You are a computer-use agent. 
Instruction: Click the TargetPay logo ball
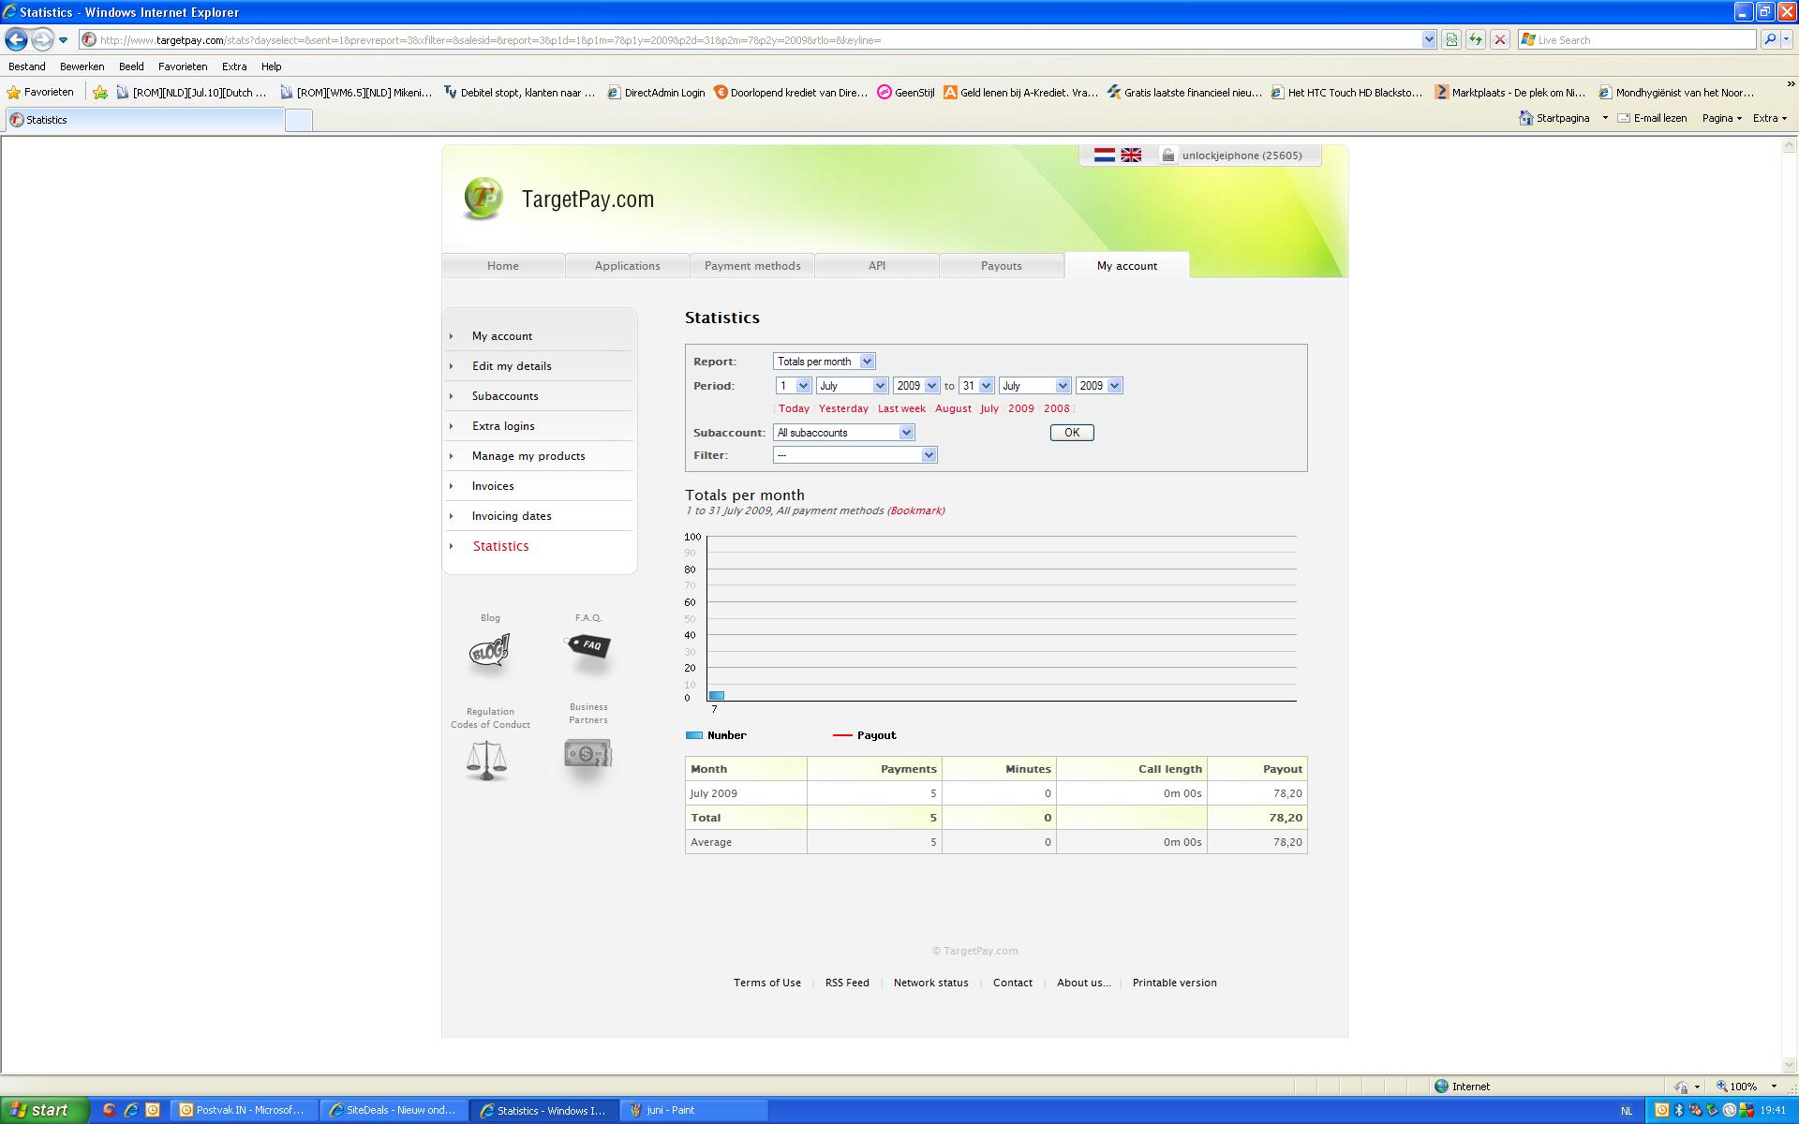click(x=483, y=199)
